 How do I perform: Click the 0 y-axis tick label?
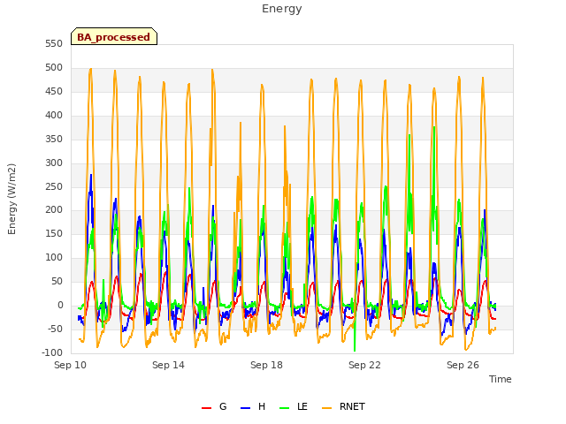(60, 306)
